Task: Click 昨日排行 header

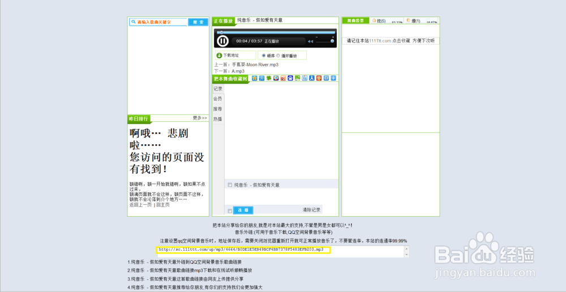Action: [139, 119]
